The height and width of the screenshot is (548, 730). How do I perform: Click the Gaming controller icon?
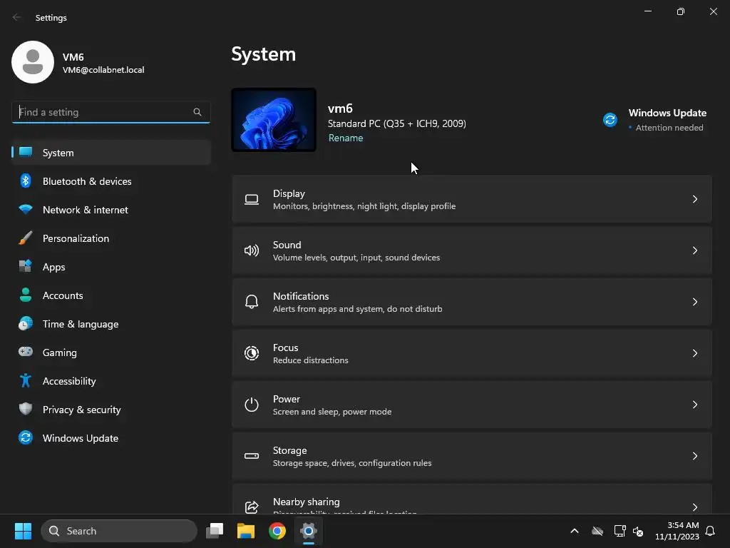pyautogui.click(x=26, y=352)
